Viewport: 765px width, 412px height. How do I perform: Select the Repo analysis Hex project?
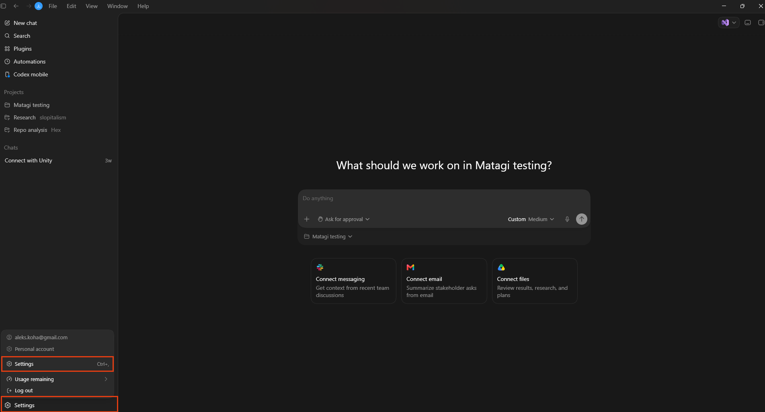click(x=59, y=130)
